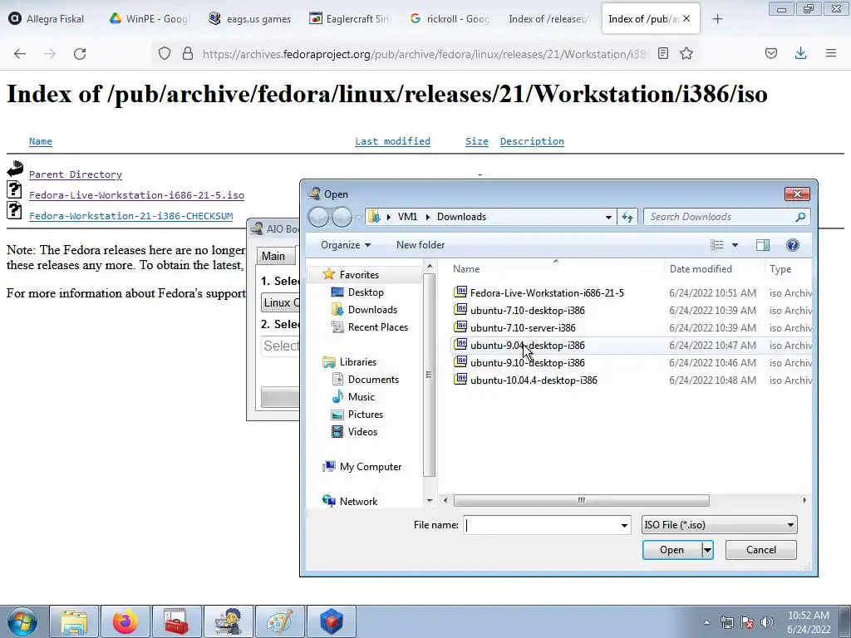Select ubuntu-9.10-desktop-i386 file
The width and height of the screenshot is (851, 638).
tap(527, 362)
